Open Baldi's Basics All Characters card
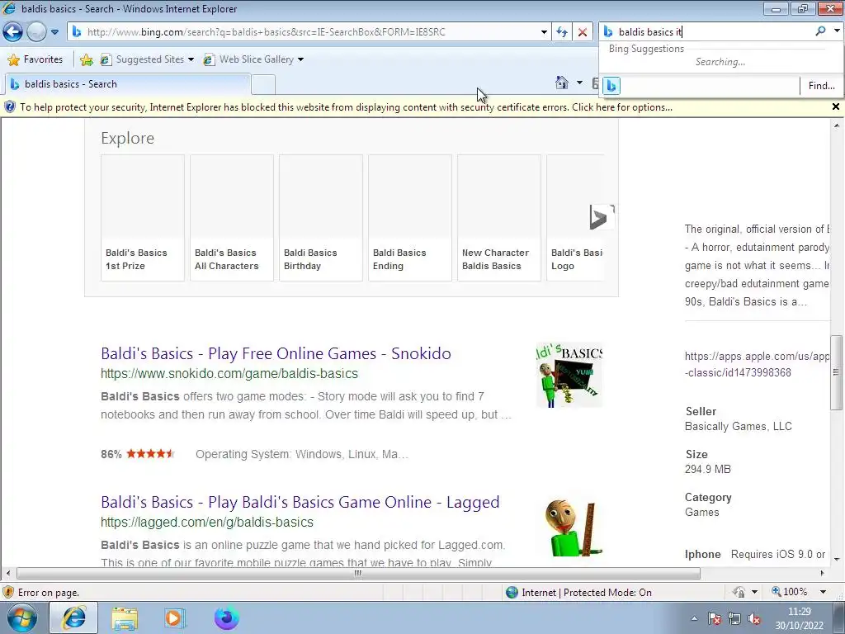This screenshot has height=634, width=845. (x=232, y=218)
